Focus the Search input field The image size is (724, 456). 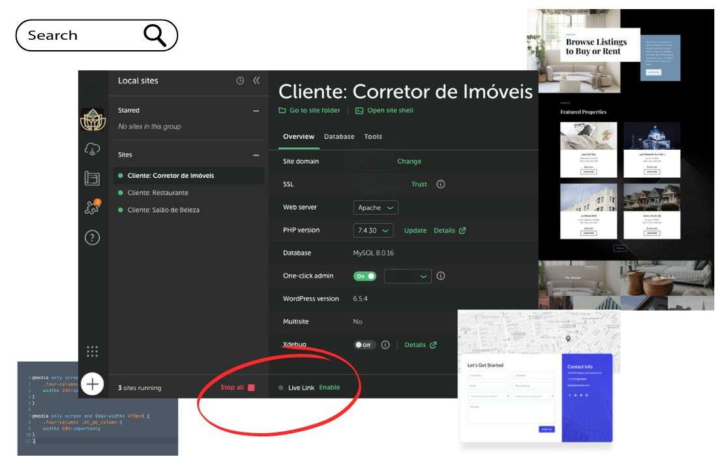97,35
